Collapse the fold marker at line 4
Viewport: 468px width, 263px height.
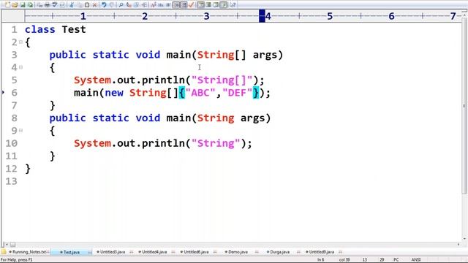tap(21, 67)
